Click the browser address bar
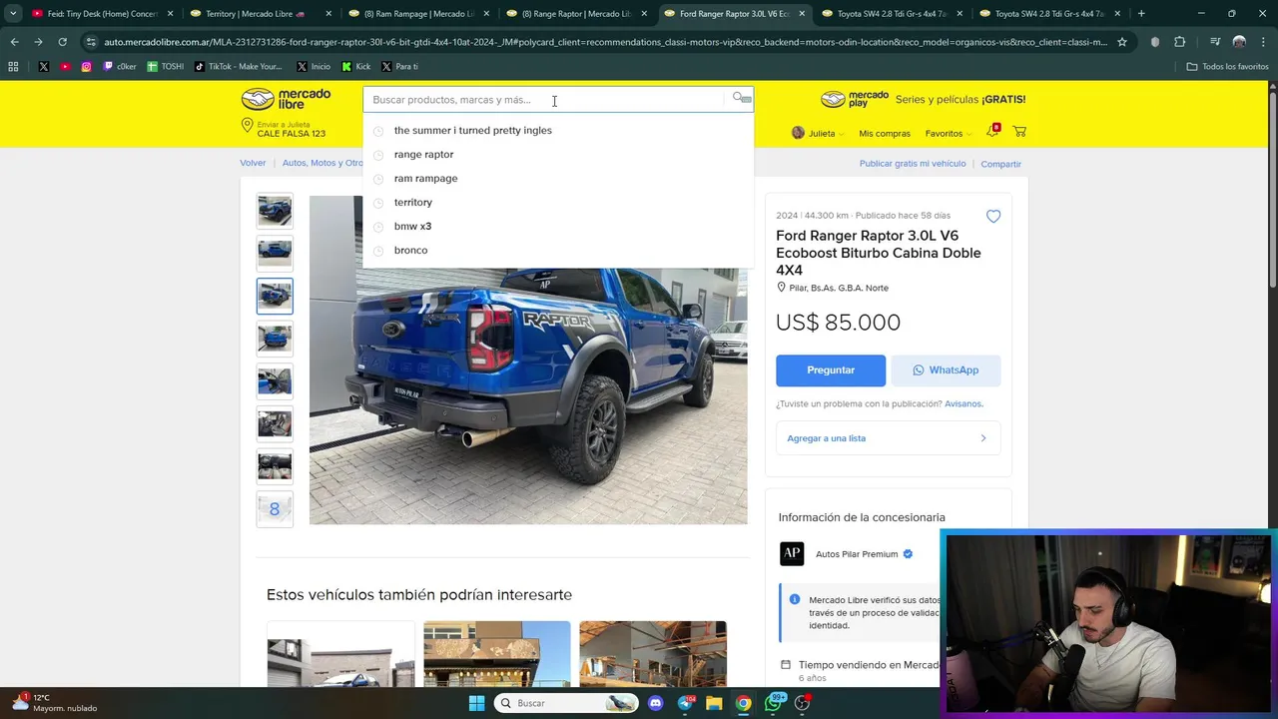The width and height of the screenshot is (1278, 719). click(604, 42)
